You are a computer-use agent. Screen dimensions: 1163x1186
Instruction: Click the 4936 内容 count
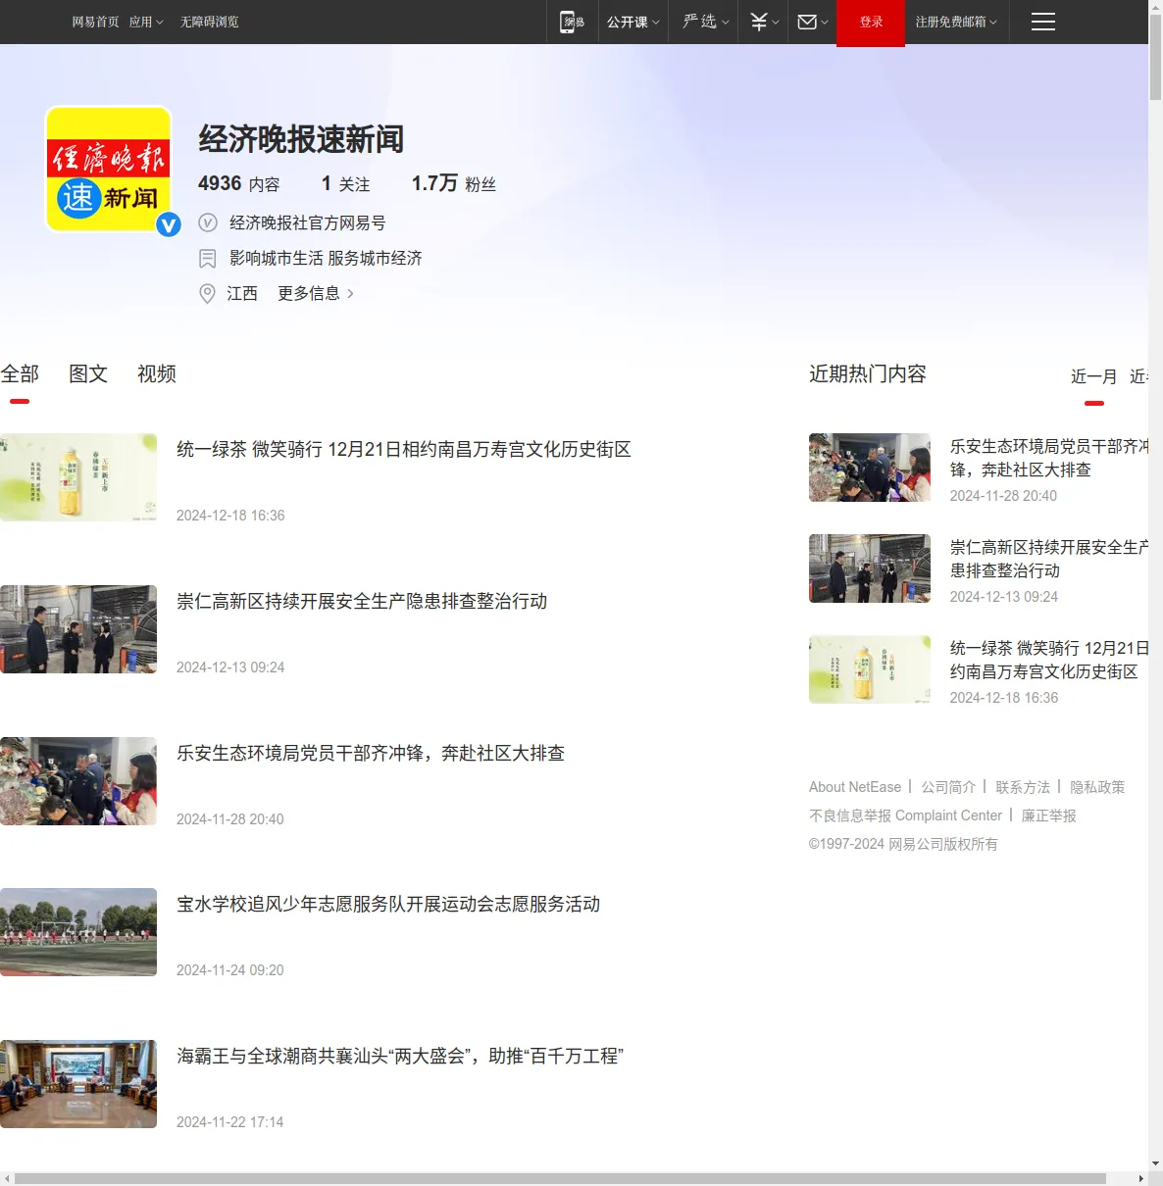(x=238, y=183)
